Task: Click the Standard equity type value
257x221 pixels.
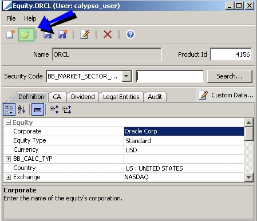Action: 138,141
